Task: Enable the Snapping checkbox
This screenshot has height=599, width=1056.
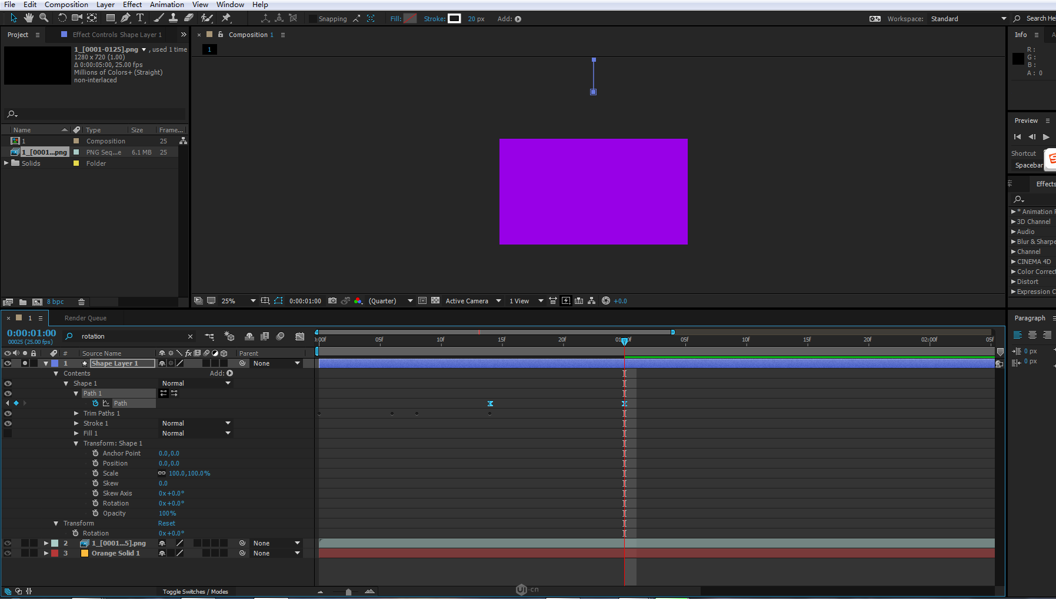Action: pos(313,19)
